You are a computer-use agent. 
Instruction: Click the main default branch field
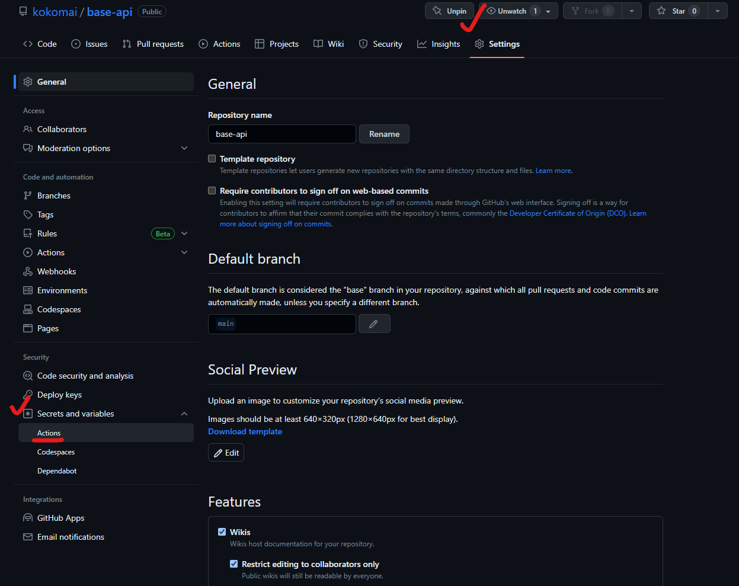[282, 324]
